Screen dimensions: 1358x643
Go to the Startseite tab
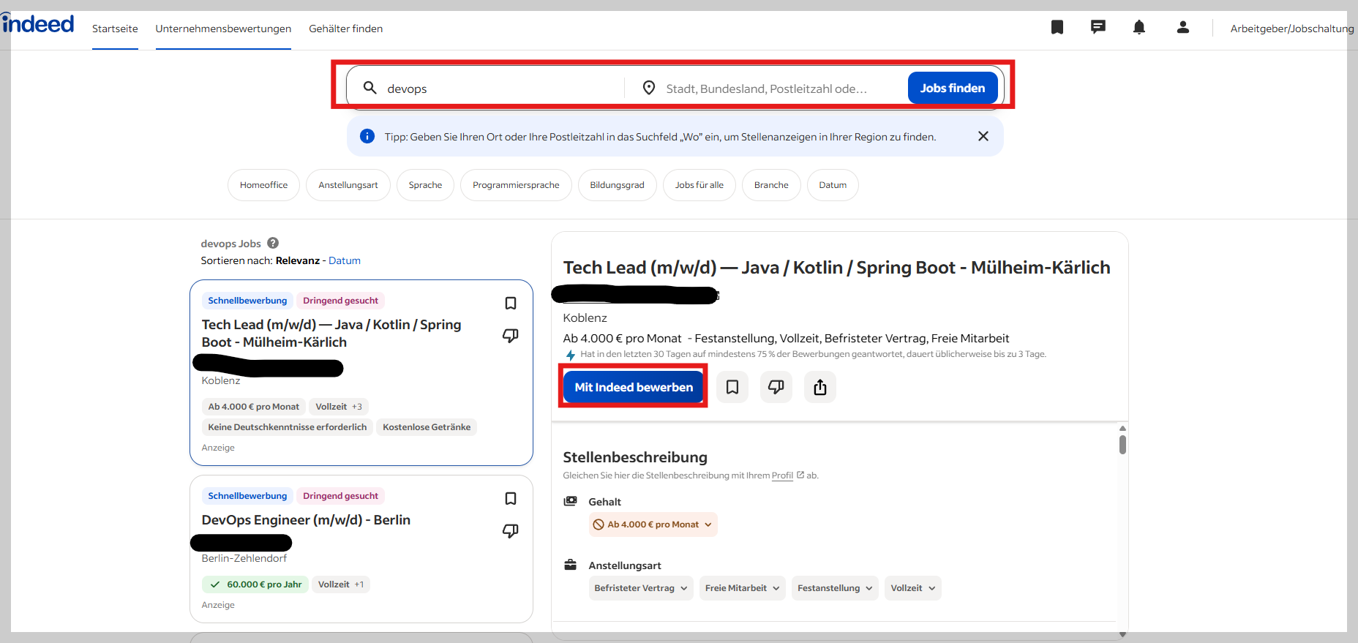[115, 29]
